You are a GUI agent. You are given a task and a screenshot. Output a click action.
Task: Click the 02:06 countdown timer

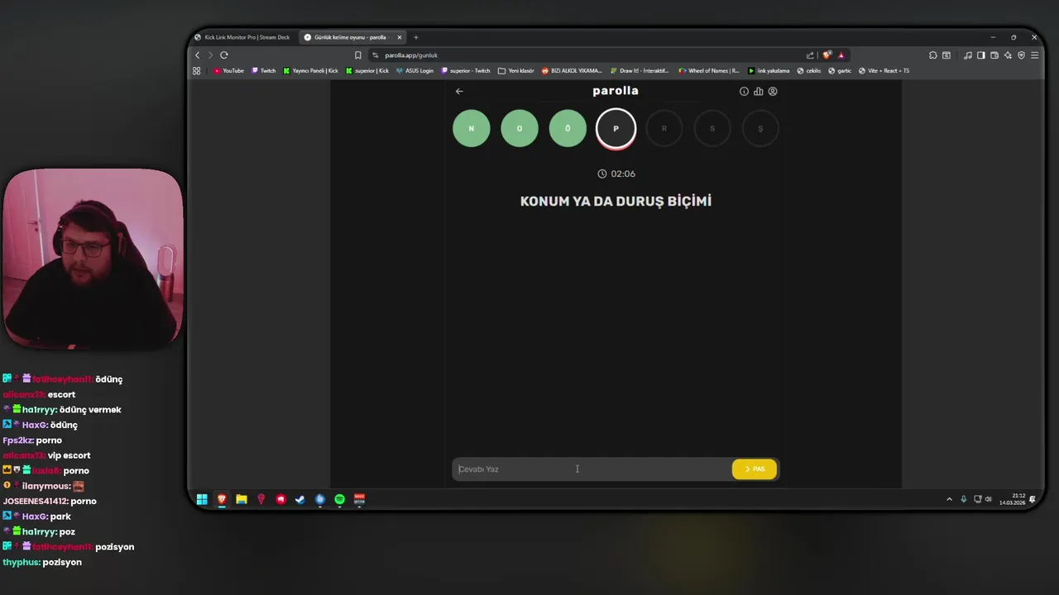(x=616, y=174)
